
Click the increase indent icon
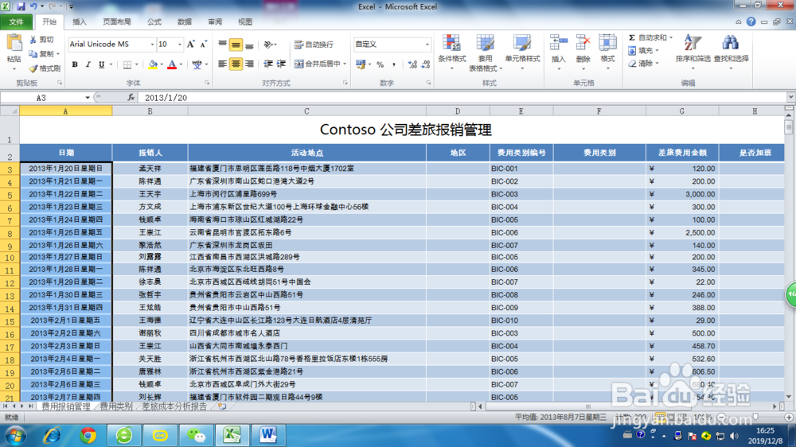coord(281,64)
